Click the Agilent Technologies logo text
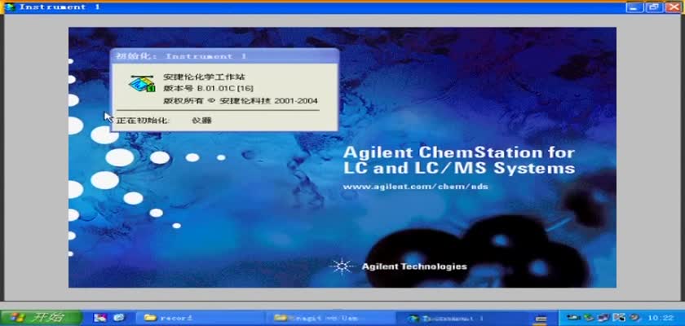This screenshot has width=685, height=326. click(414, 267)
